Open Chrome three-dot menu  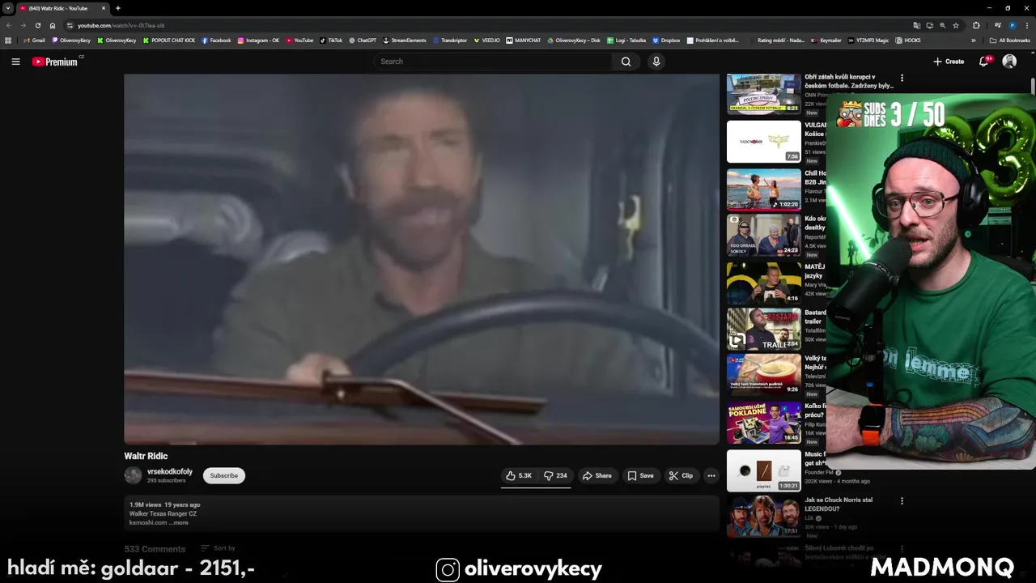[1027, 25]
